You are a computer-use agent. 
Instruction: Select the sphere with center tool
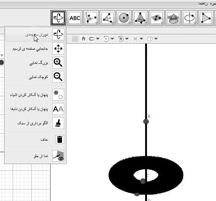(x=124, y=18)
